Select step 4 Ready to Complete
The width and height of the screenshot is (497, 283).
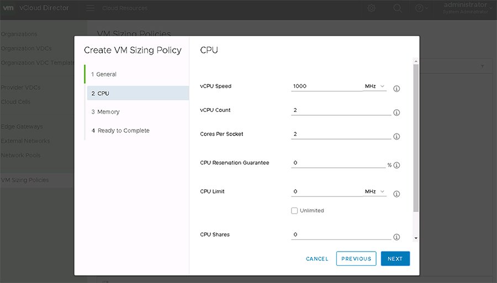(x=120, y=131)
